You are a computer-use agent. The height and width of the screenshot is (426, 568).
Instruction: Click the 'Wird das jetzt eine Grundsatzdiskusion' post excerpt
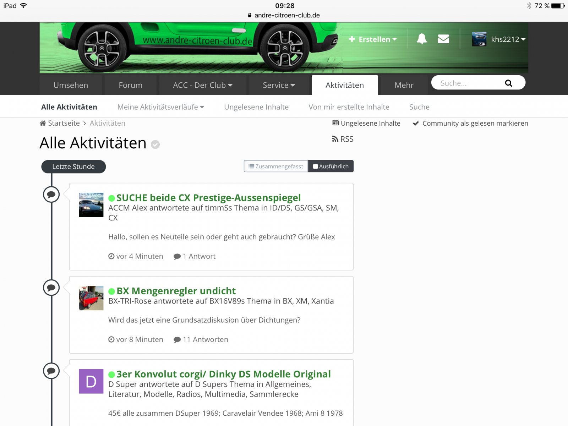tap(204, 320)
